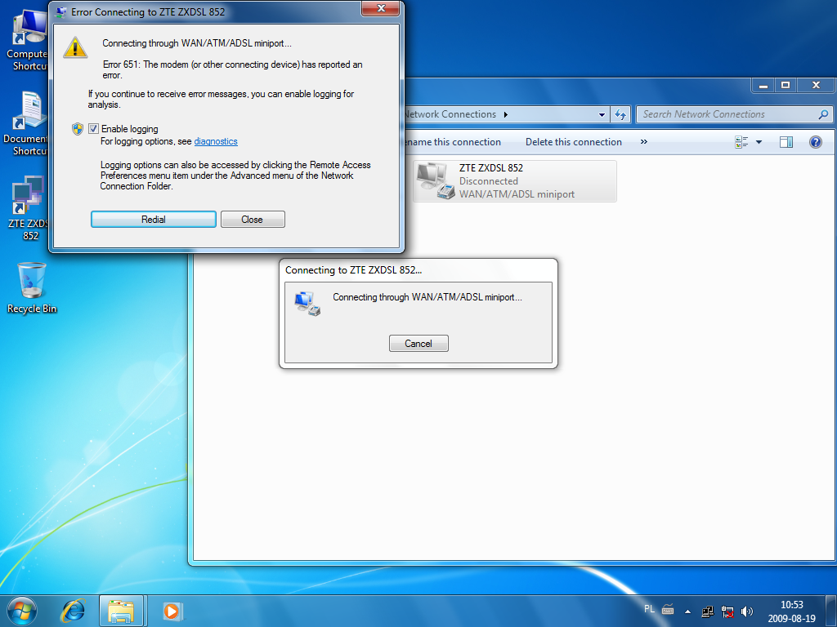Show hidden system tray icons
Viewport: 837px width, 627px height.
coord(687,611)
